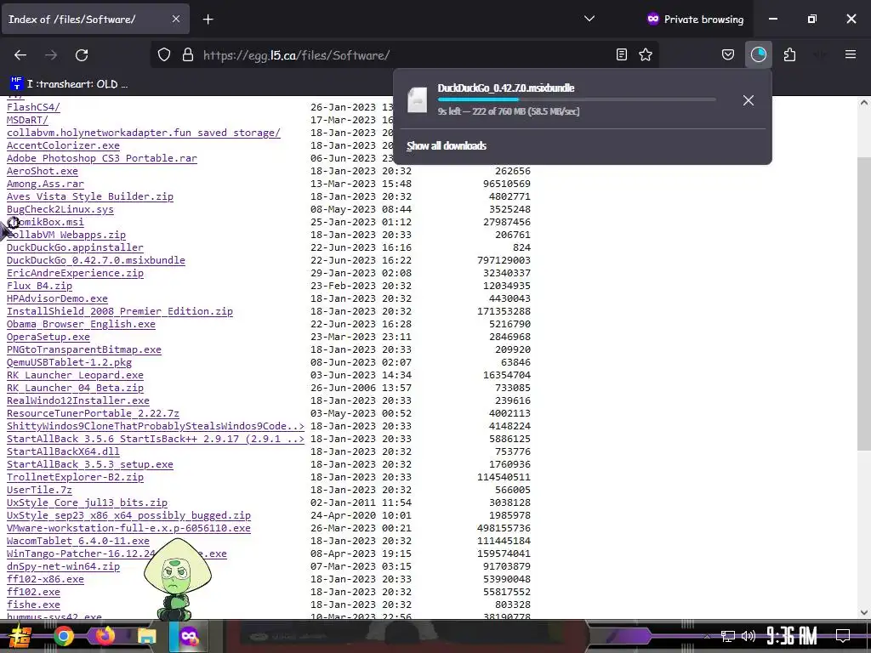The height and width of the screenshot is (653, 871).
Task: Download BugCheck2Linux.sys
Action: pos(60,209)
